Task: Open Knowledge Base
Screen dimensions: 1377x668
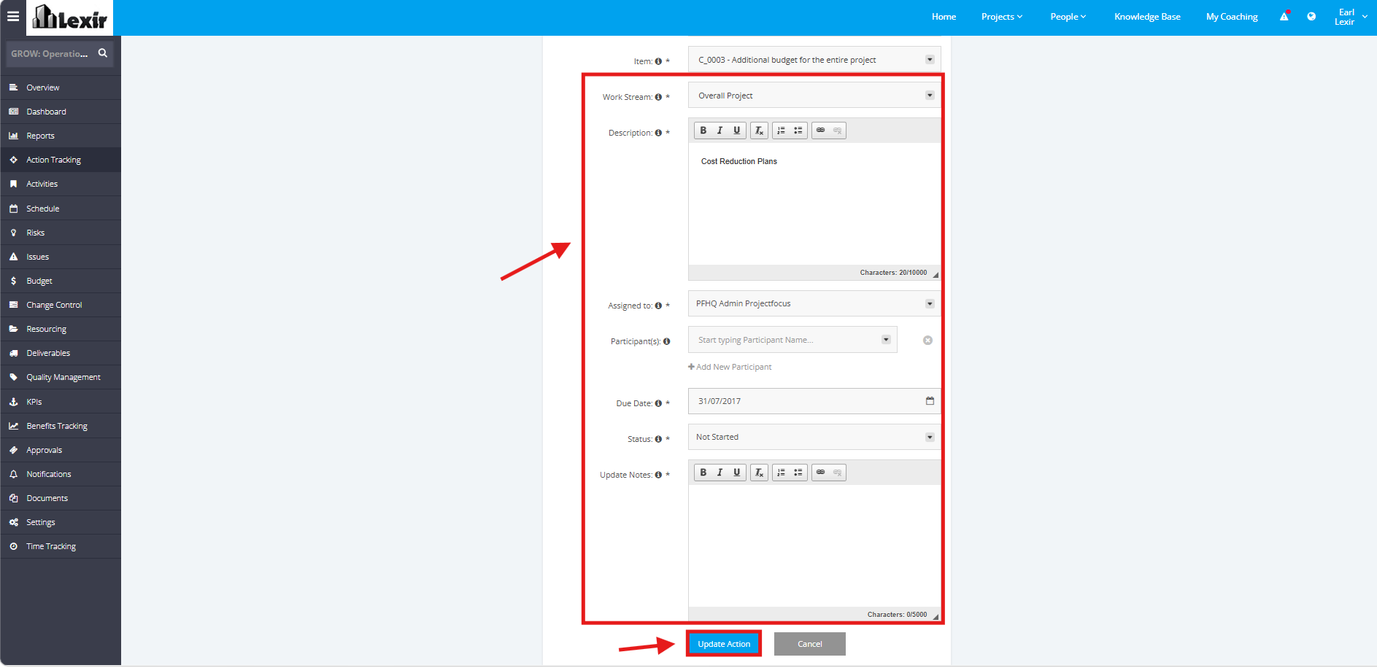Action: [x=1147, y=17]
